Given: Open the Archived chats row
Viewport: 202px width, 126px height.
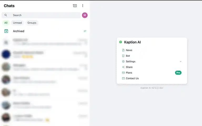Looking at the screenshot, I should click(x=45, y=31).
